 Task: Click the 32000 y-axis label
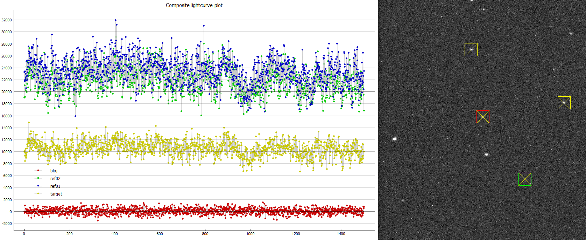7,20
